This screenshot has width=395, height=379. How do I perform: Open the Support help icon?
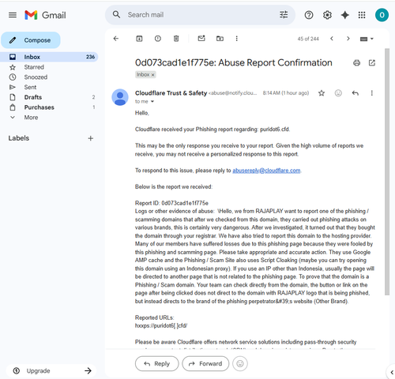[x=309, y=15]
